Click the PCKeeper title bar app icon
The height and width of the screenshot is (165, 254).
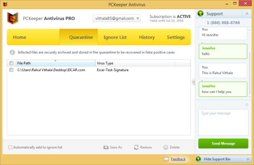click(x=5, y=4)
